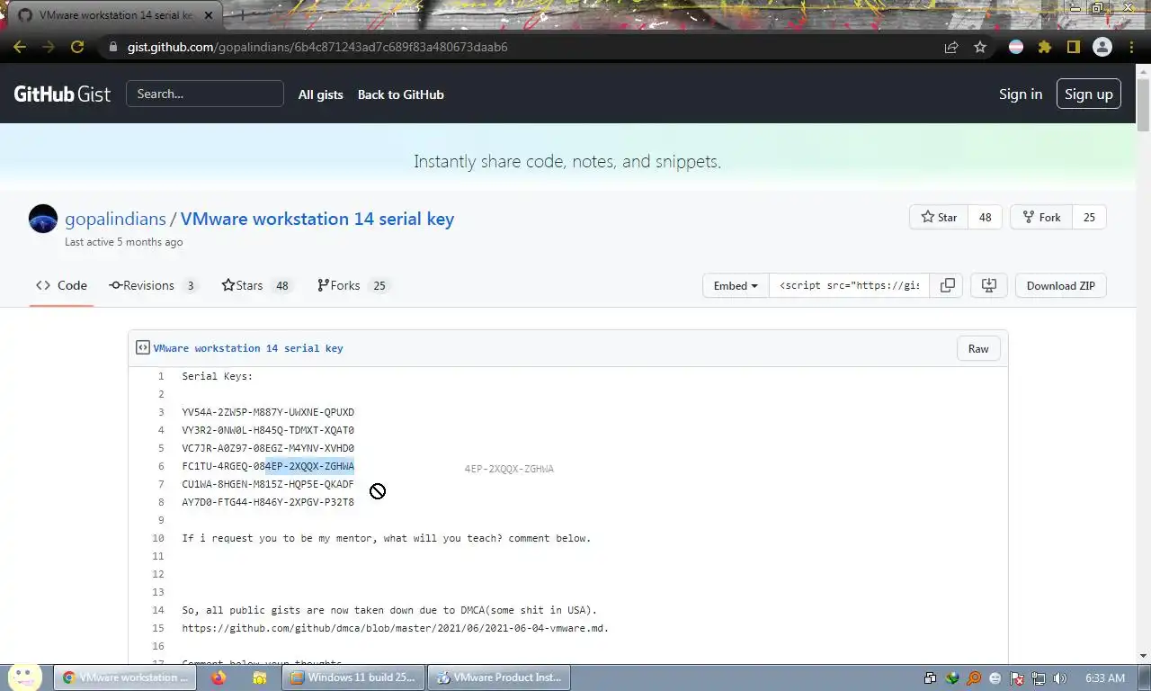Switch to VMware Product Install taskbar window
This screenshot has width=1151, height=691.
499,678
